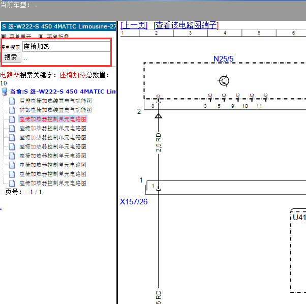Focus the search field containing 座椅加热
The image size is (306, 304).
click(x=66, y=46)
